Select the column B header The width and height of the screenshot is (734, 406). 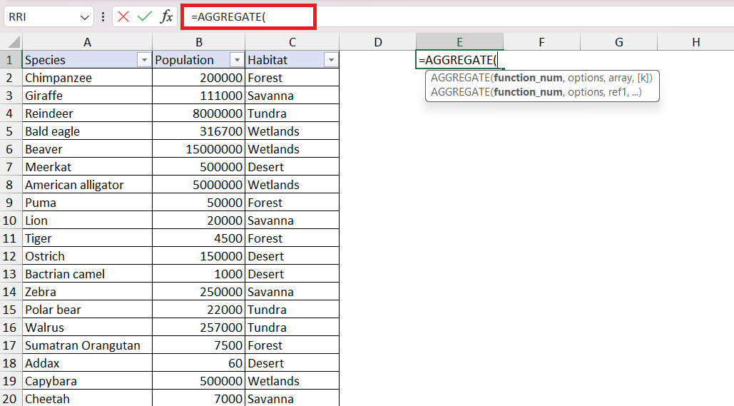point(199,42)
